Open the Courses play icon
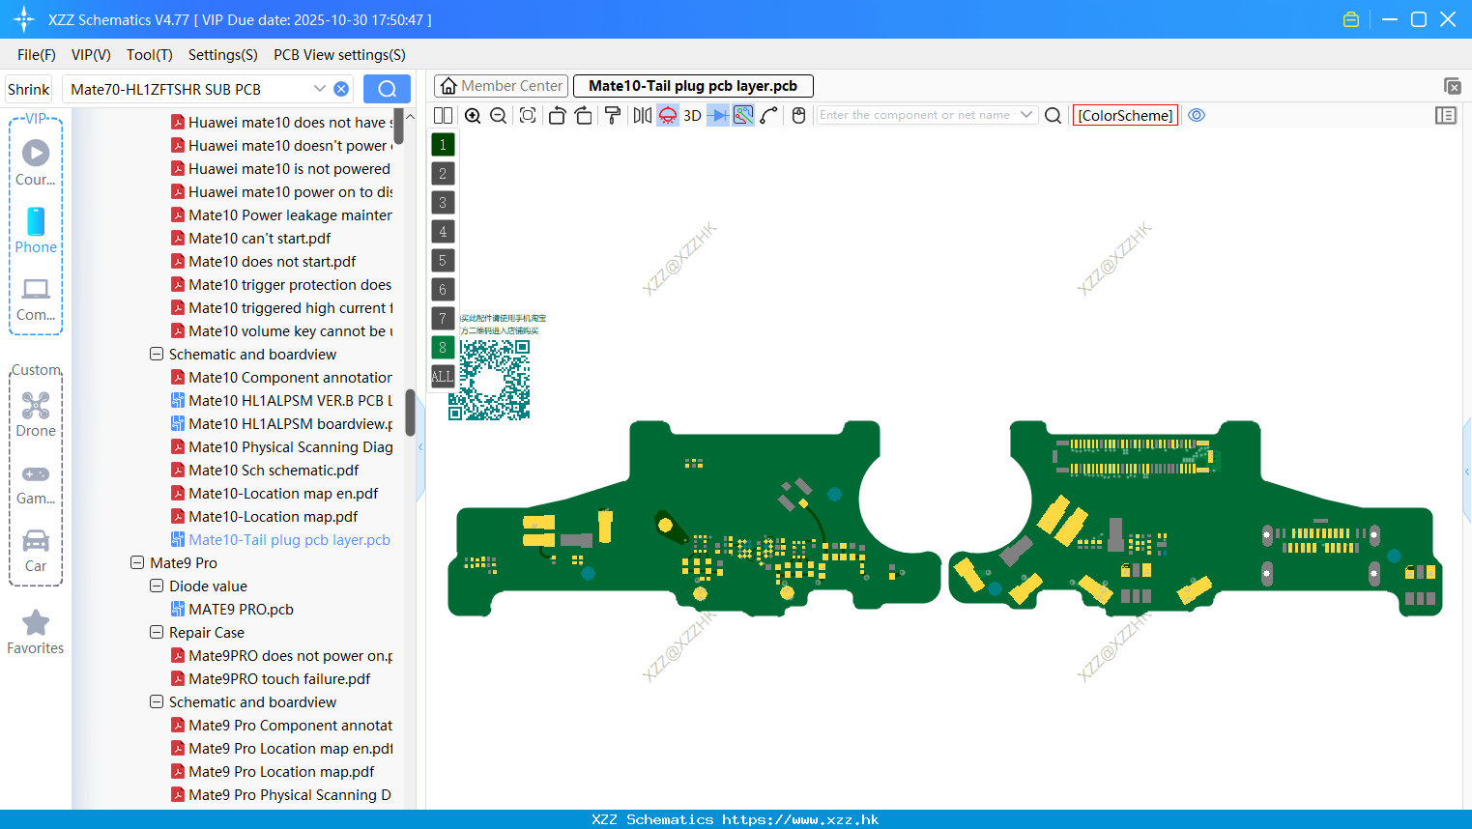 click(36, 153)
